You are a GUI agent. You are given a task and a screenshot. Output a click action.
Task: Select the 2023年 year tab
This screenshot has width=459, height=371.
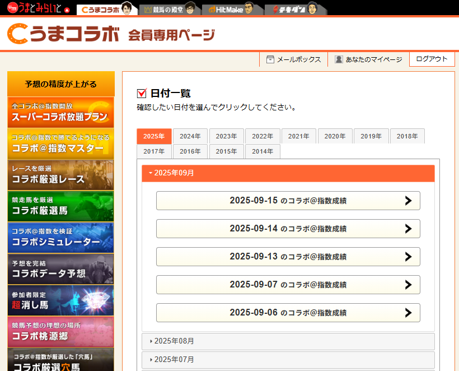(x=226, y=136)
